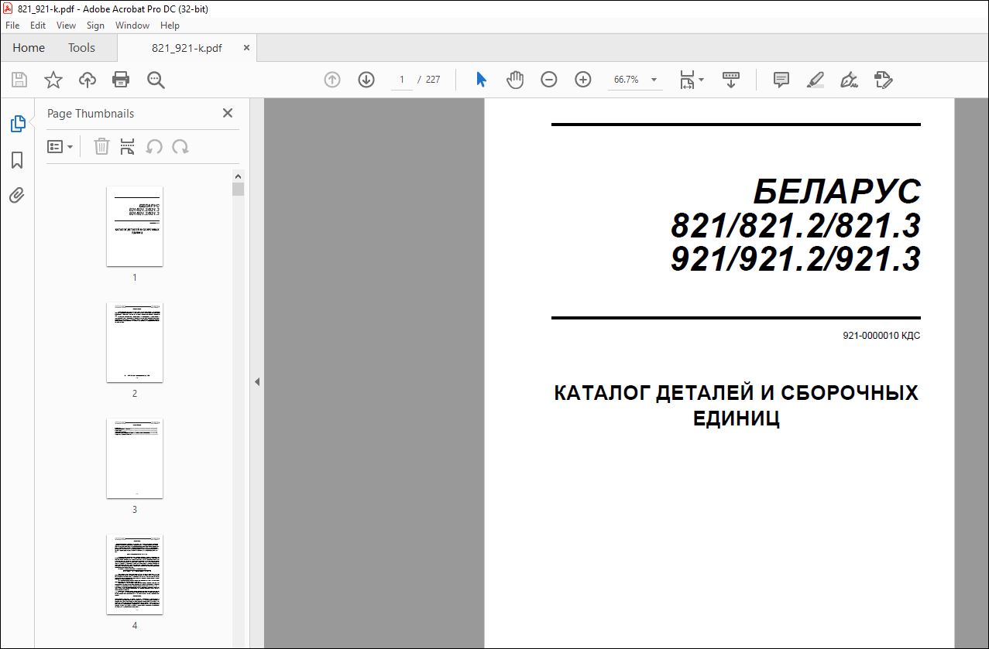989x649 pixels.
Task: Click the upload to cloud icon
Action: (x=88, y=80)
